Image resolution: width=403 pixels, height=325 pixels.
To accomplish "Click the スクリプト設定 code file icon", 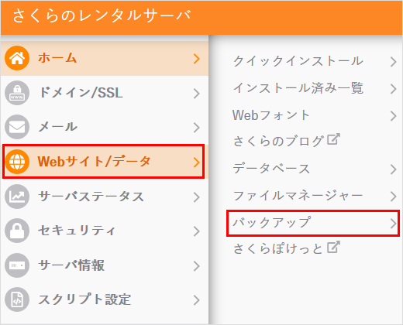I will pyautogui.click(x=17, y=299).
